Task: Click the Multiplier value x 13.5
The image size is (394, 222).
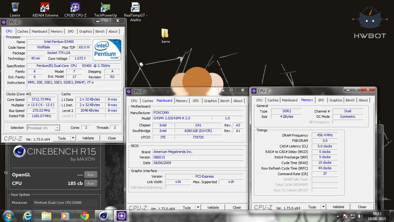Action: 41,105
